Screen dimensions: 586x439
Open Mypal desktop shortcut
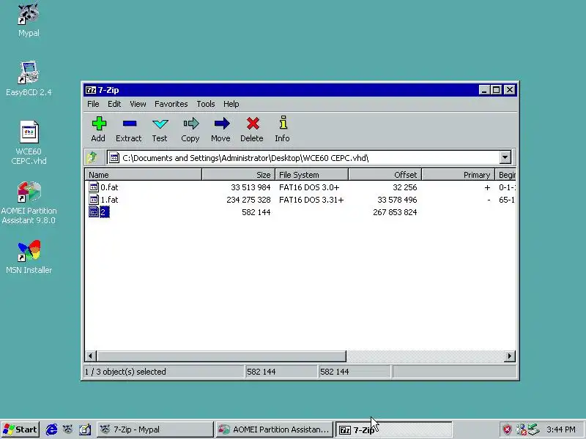[x=29, y=20]
